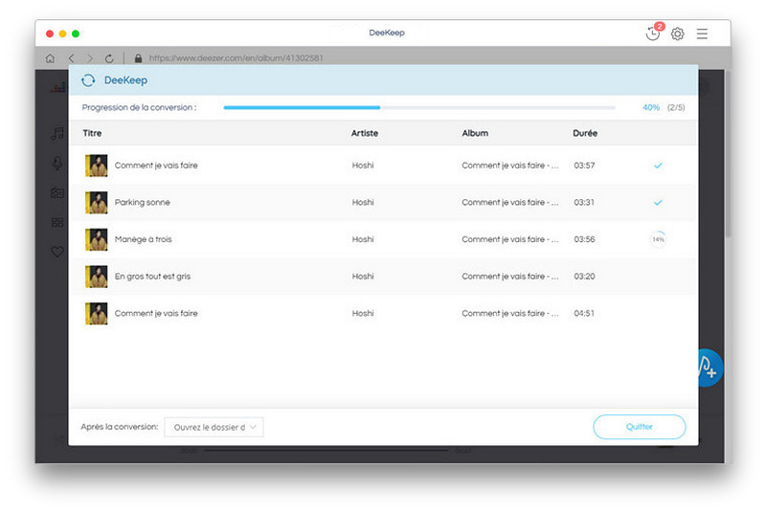Open the hamburger menu in title bar
Screen dimensions: 766x513
[x=702, y=33]
